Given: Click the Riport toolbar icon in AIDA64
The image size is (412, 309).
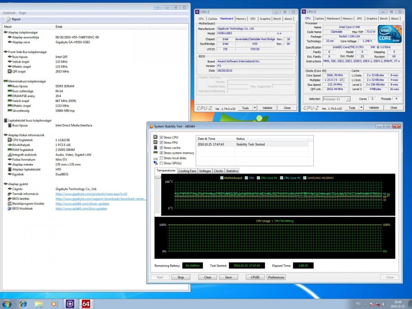Looking at the screenshot, I should (x=8, y=19).
